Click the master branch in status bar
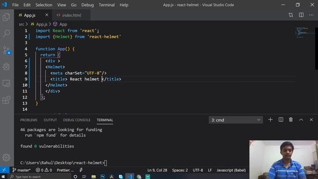Screen dimensions: 318x179 click(21, 170)
